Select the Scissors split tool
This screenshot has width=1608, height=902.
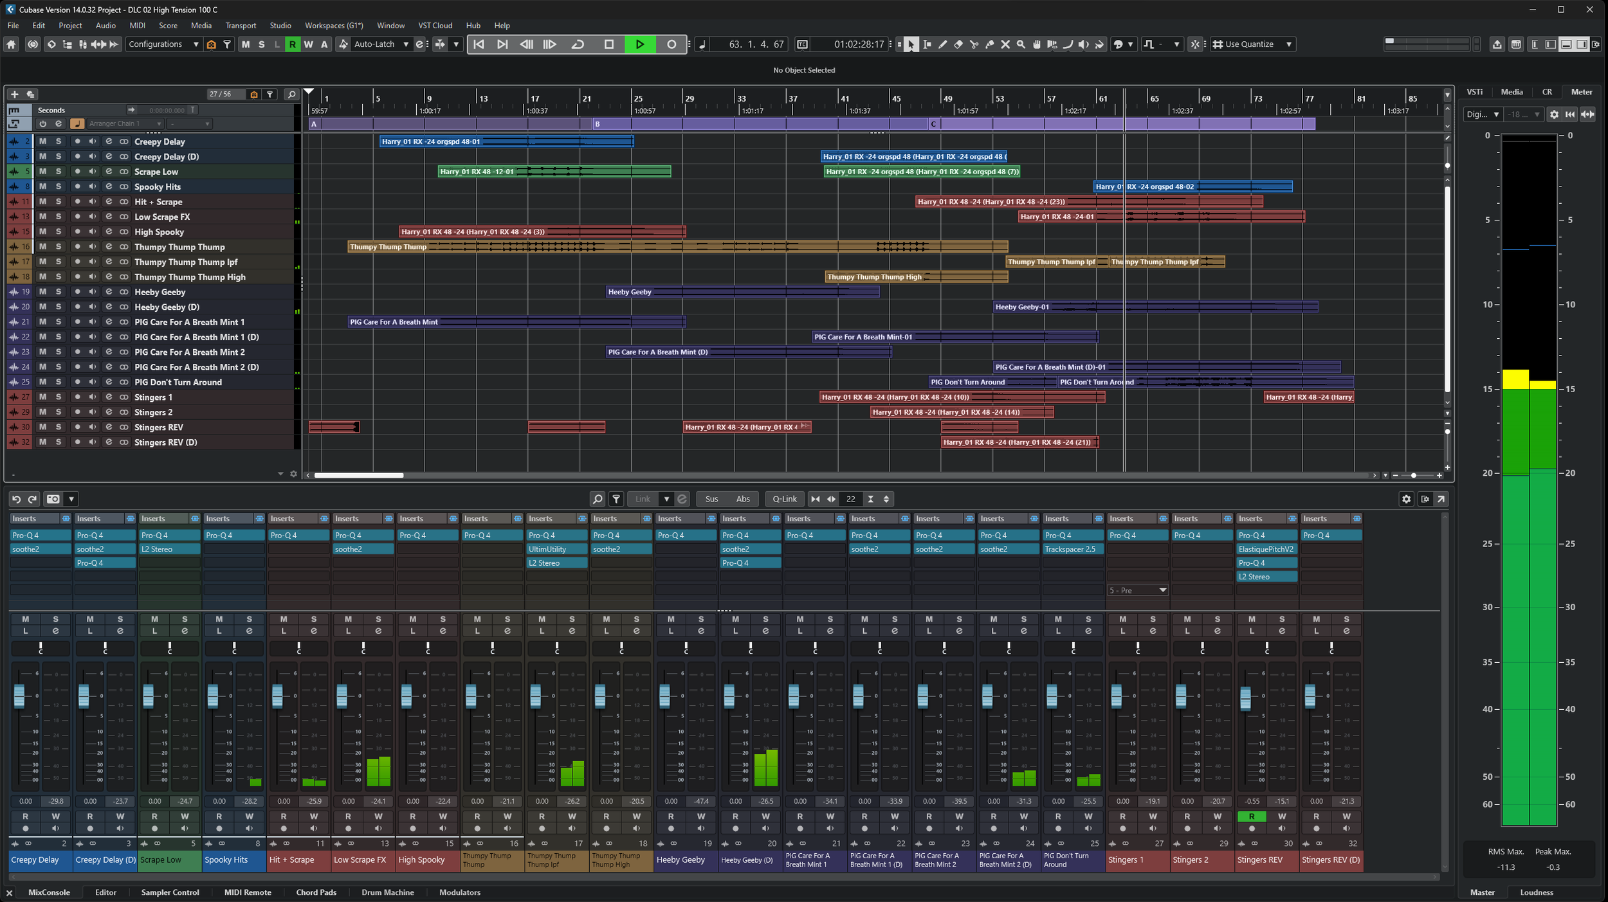point(974,44)
